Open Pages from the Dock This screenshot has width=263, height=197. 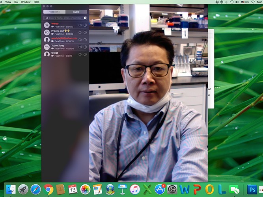pyautogui.click(x=97, y=190)
